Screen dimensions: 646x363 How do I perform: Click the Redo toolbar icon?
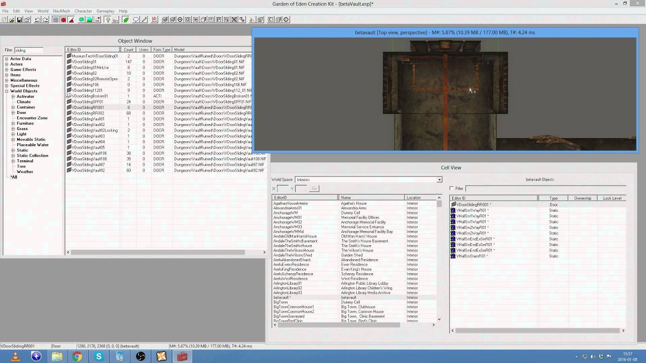click(x=46, y=20)
